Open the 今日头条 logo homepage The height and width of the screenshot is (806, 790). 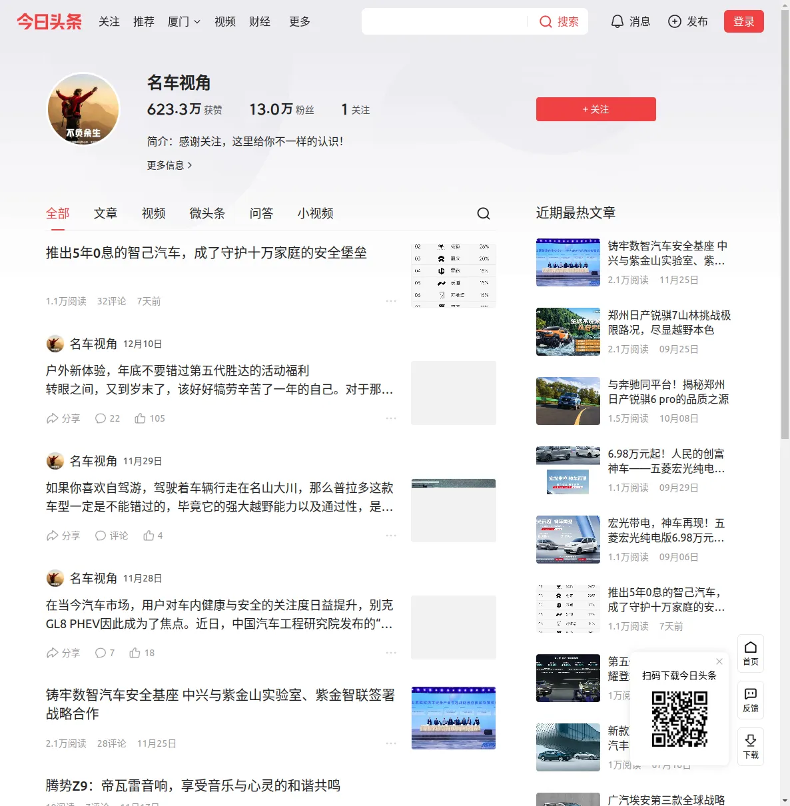click(49, 21)
